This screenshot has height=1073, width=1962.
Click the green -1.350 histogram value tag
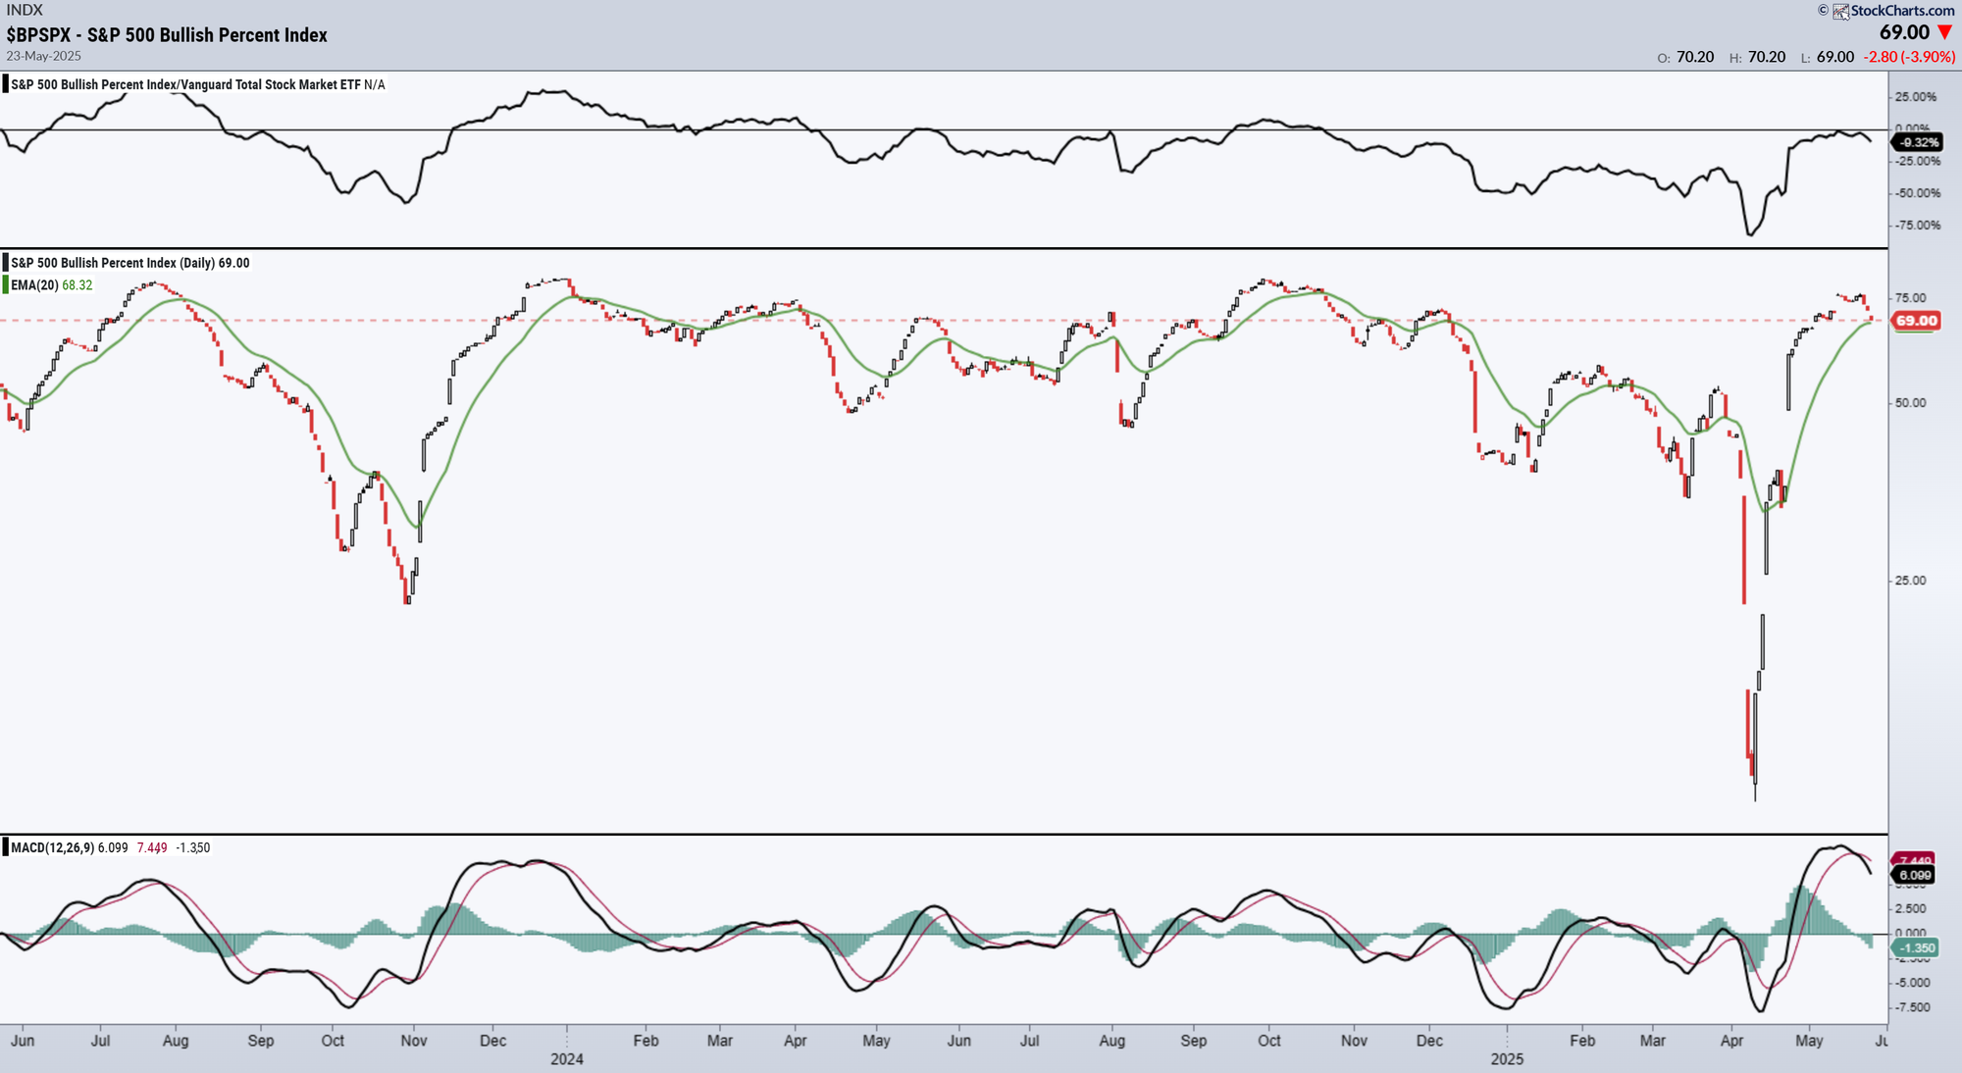point(1915,948)
